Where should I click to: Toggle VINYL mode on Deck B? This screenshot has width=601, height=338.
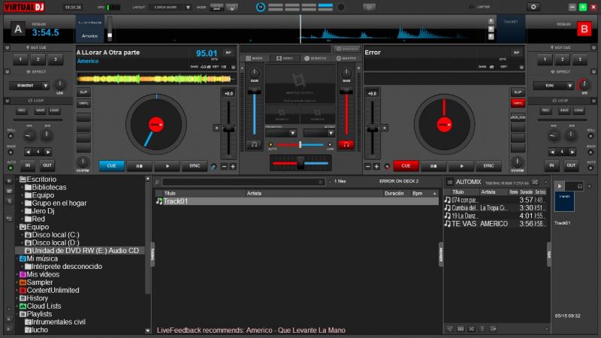click(518, 103)
